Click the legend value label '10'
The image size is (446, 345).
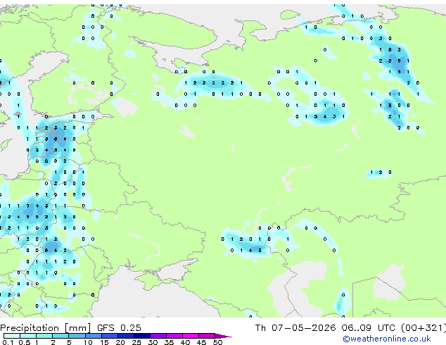tap(88, 342)
